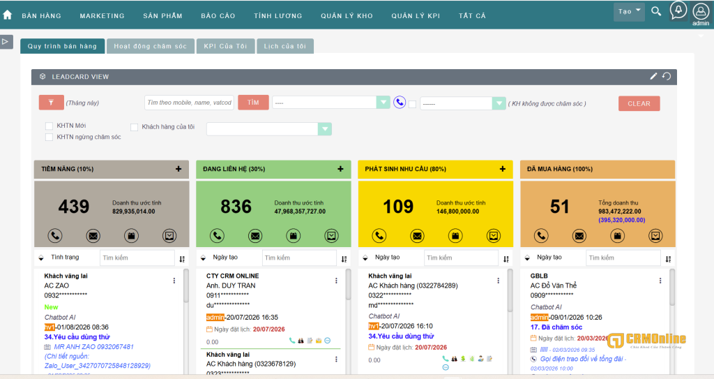Screen dimensions: 714x379
Task: Click phone icon in Đang liên hệ summary
Action: [218, 236]
